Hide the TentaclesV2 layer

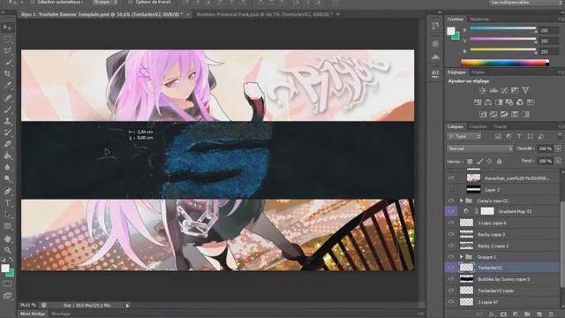[451, 268]
